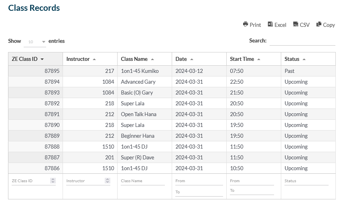The height and width of the screenshot is (201, 337).
Task: Click the Print icon
Action: (x=246, y=24)
